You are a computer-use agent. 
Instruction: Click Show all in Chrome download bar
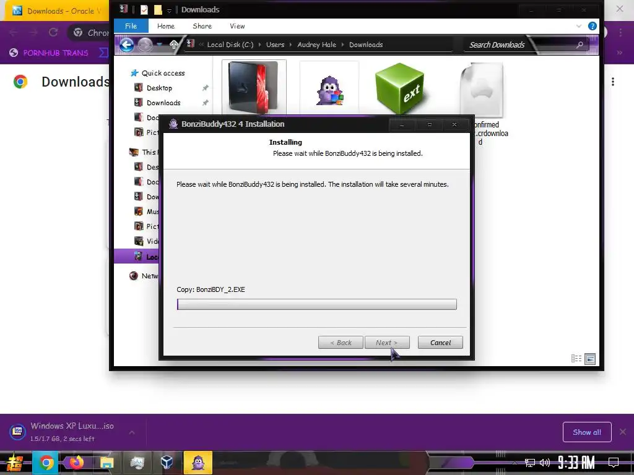click(x=587, y=432)
